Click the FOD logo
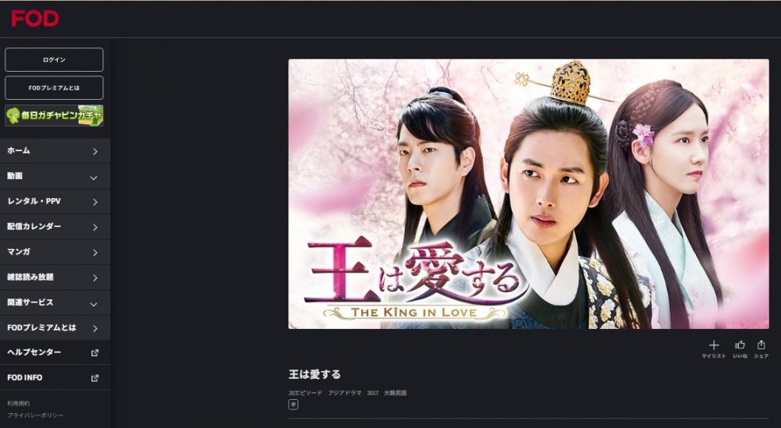 pos(35,19)
